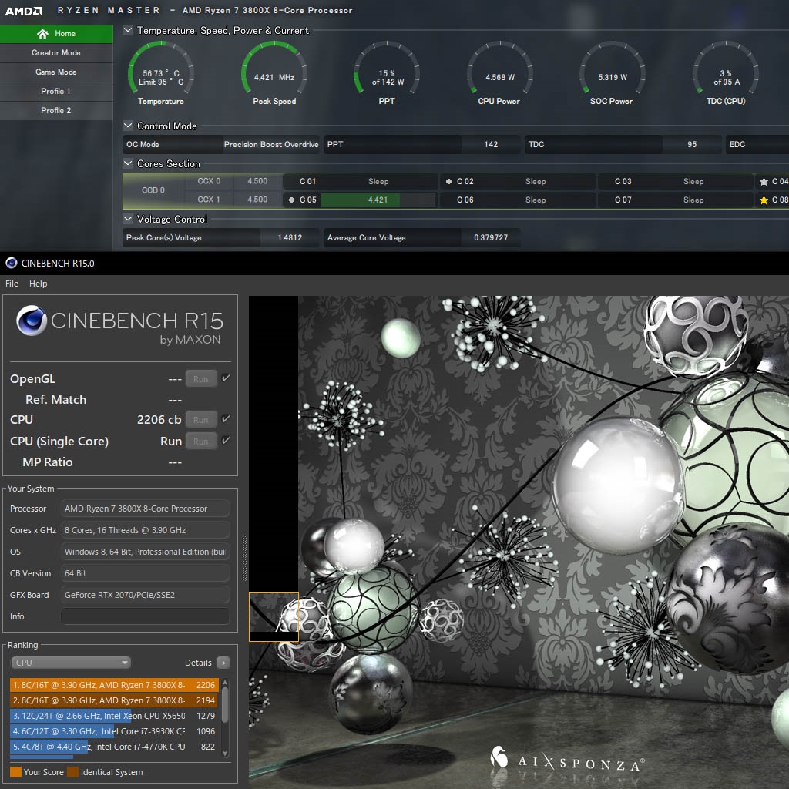Open the File menu in Cinebench
The image size is (789, 789).
[12, 284]
